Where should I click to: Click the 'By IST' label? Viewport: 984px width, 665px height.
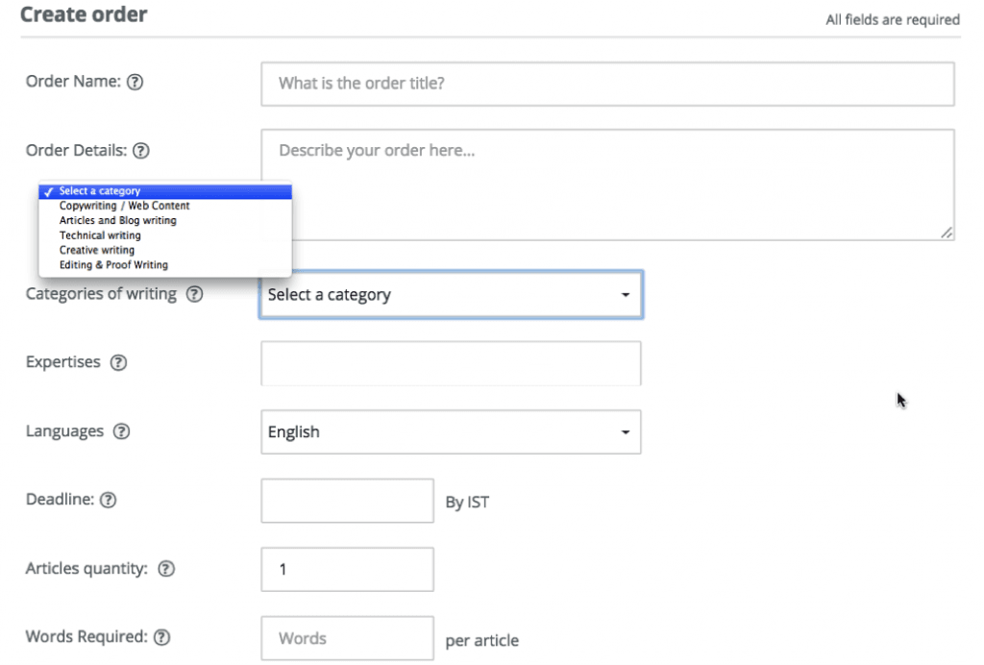(x=468, y=502)
